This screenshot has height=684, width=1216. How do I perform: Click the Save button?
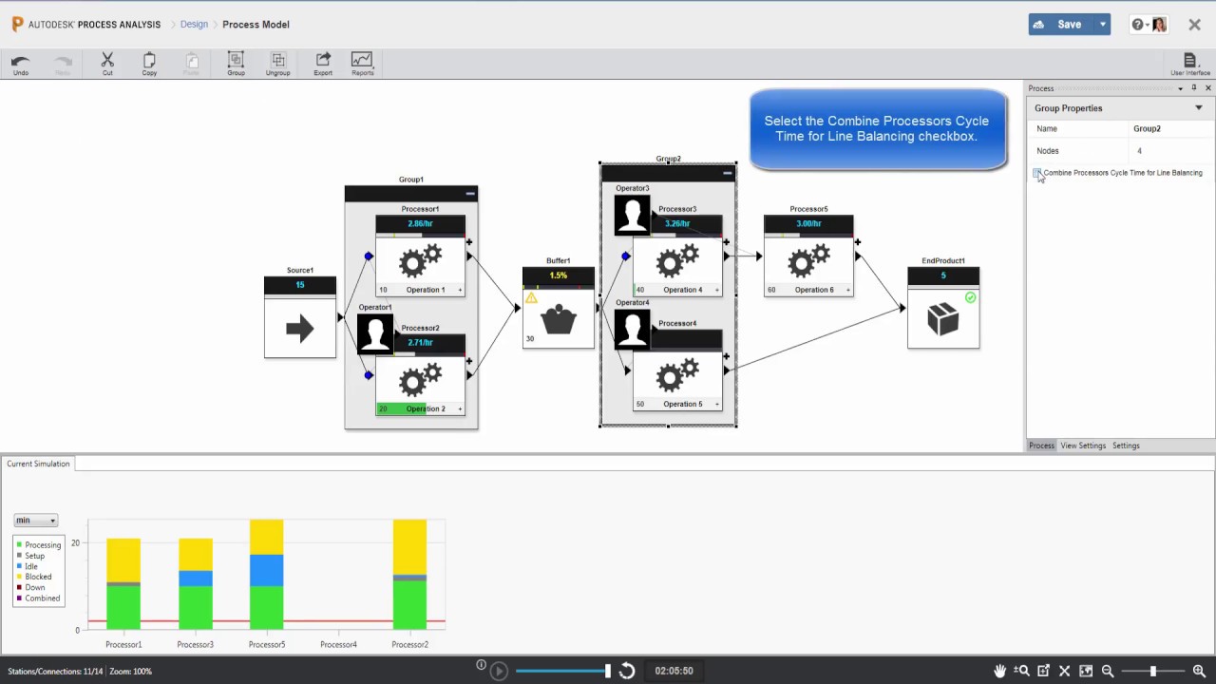1061,25
